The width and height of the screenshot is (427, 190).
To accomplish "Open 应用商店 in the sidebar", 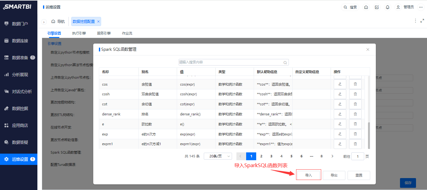I will (19, 125).
